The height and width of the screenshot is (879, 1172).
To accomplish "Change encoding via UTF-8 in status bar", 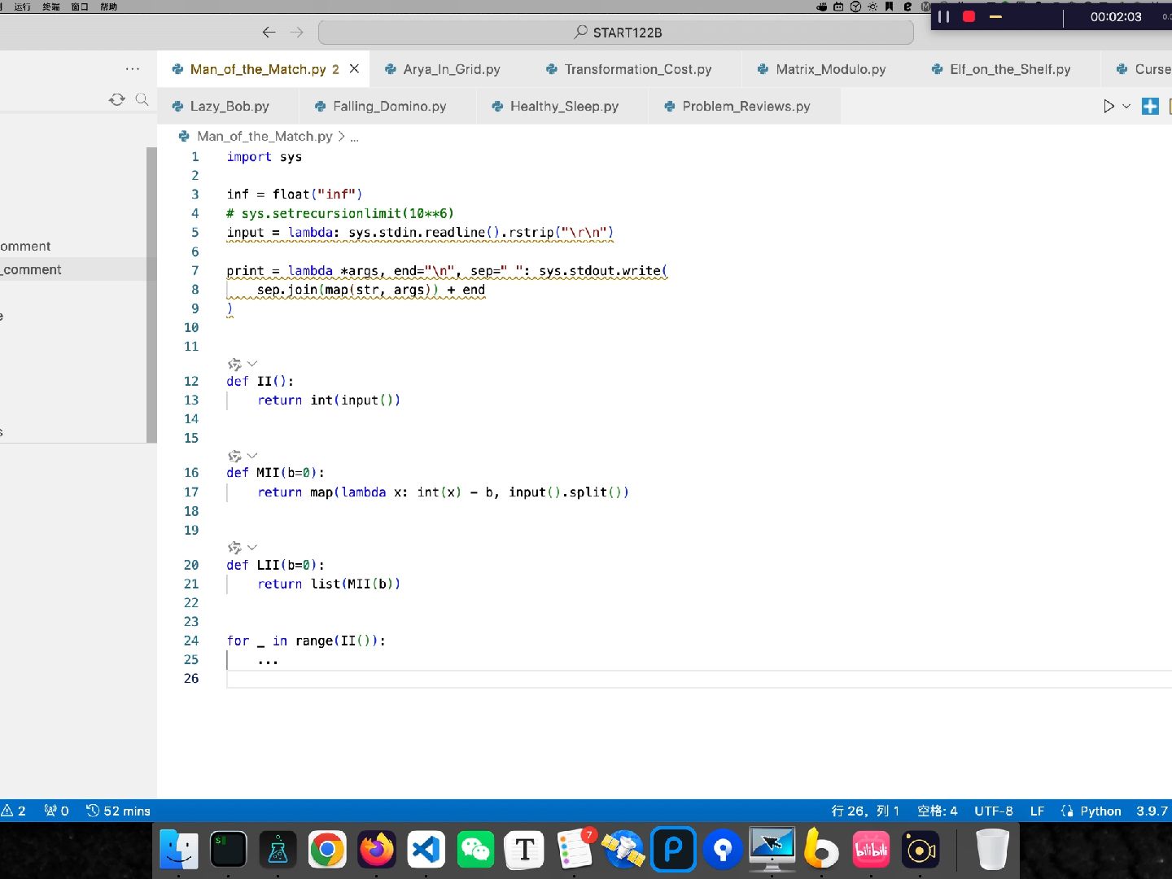I will coord(994,811).
